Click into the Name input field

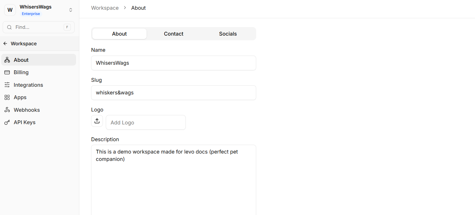click(173, 63)
